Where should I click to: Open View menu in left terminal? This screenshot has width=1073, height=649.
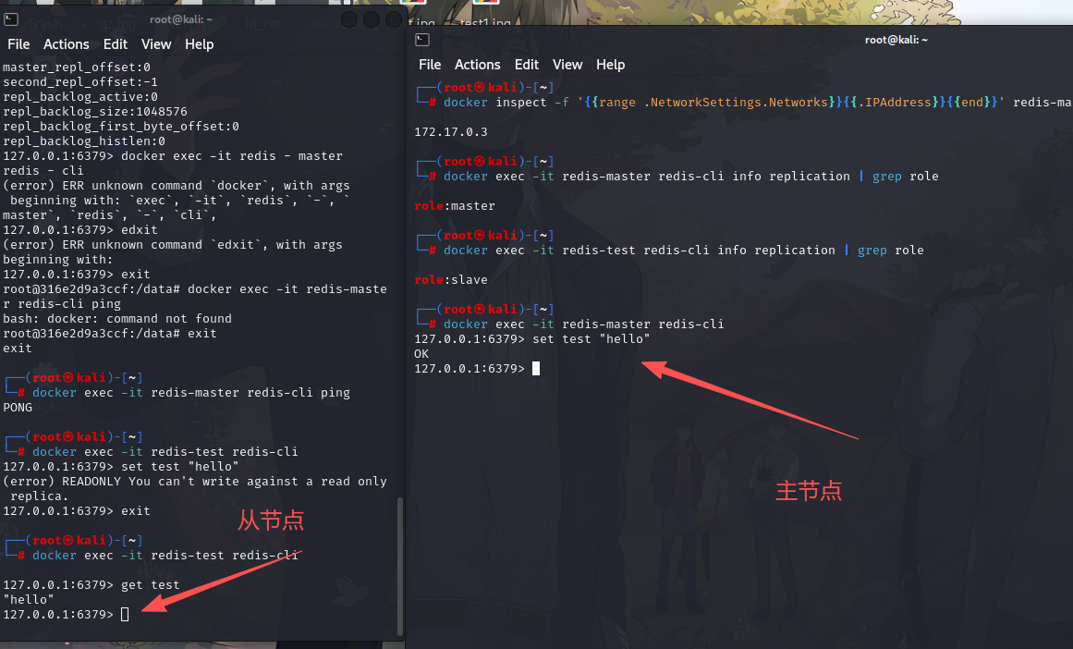[156, 44]
